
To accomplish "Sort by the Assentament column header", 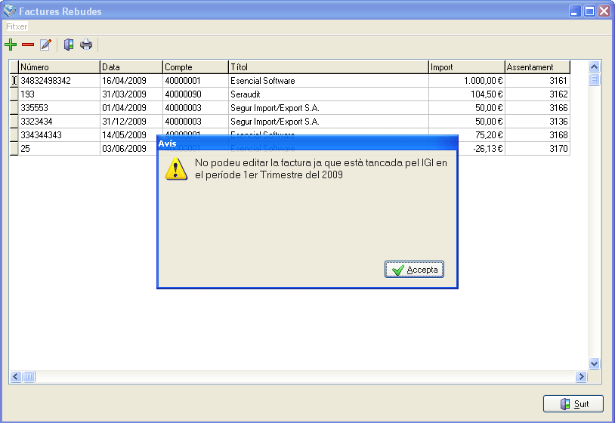I will click(537, 67).
